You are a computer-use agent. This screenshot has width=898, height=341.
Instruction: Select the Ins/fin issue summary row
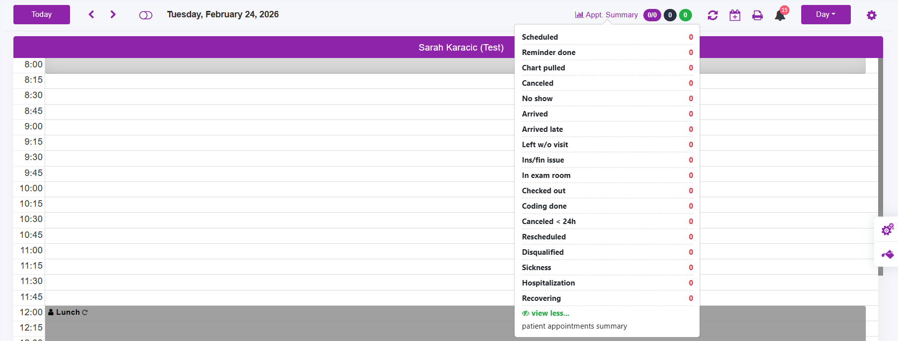(x=607, y=160)
